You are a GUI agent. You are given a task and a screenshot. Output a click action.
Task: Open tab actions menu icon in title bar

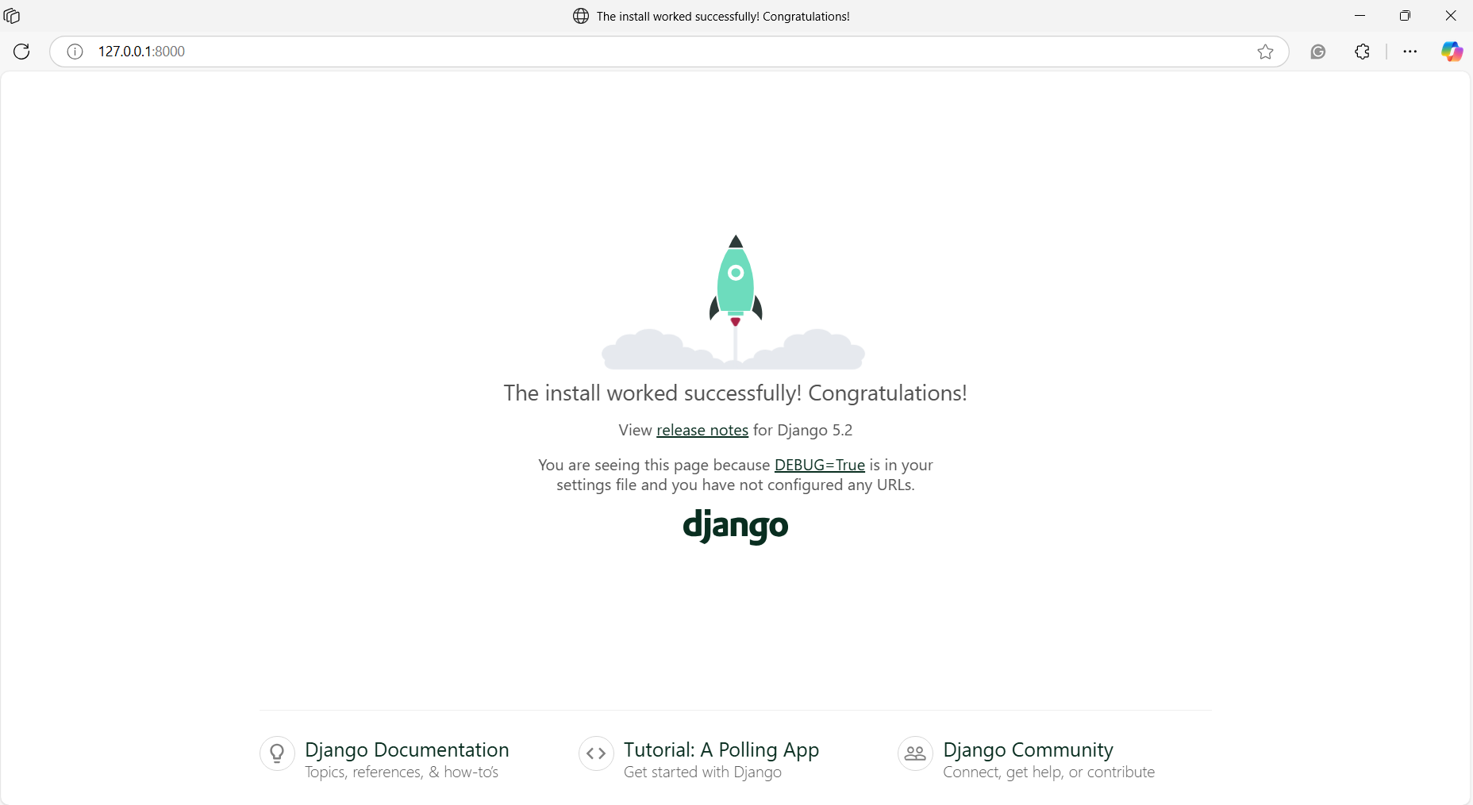coord(12,16)
